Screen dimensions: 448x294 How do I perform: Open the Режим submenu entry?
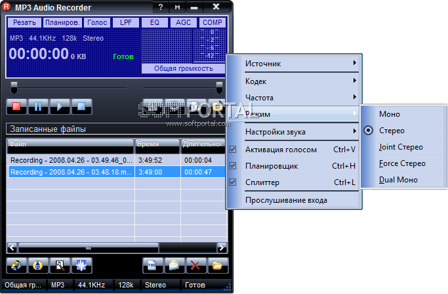(294, 114)
